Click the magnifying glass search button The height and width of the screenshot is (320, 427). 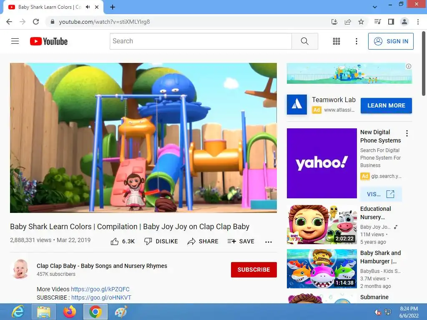click(304, 41)
